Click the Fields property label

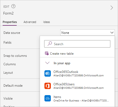[7, 43]
